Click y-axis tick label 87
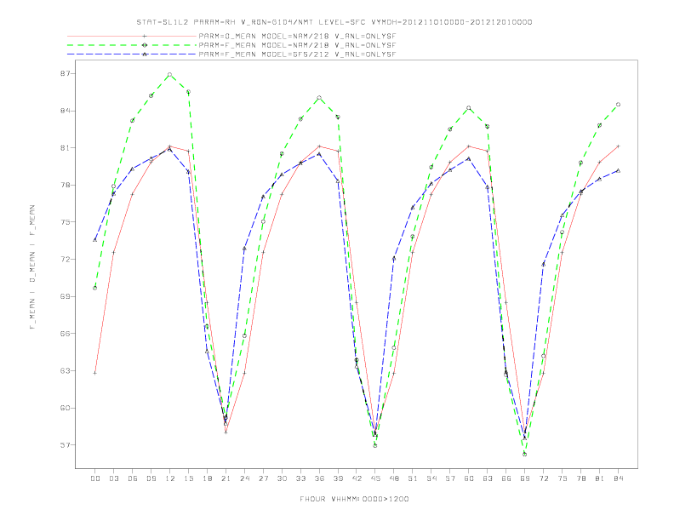This screenshot has height=521, width=674. pyautogui.click(x=66, y=73)
